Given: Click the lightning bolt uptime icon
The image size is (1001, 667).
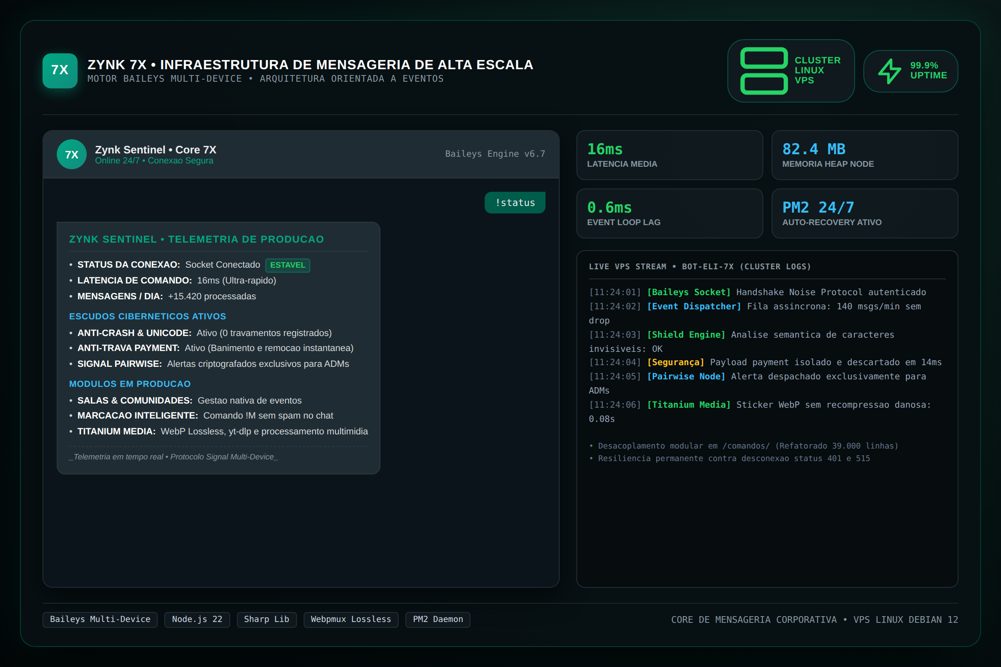Looking at the screenshot, I should [x=890, y=71].
